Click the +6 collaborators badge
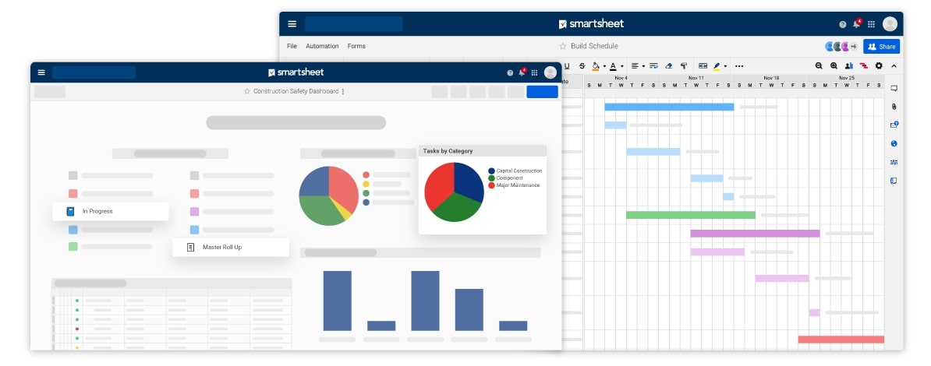The image size is (931, 366). click(853, 46)
